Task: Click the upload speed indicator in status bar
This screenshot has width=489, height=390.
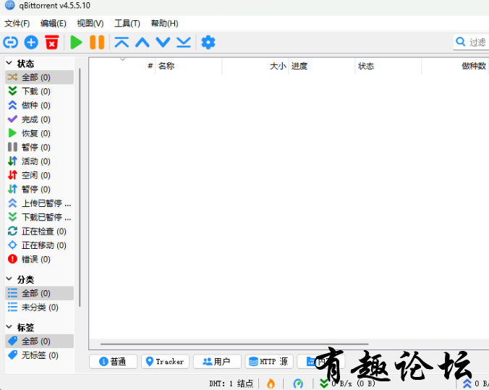Action: (x=475, y=383)
